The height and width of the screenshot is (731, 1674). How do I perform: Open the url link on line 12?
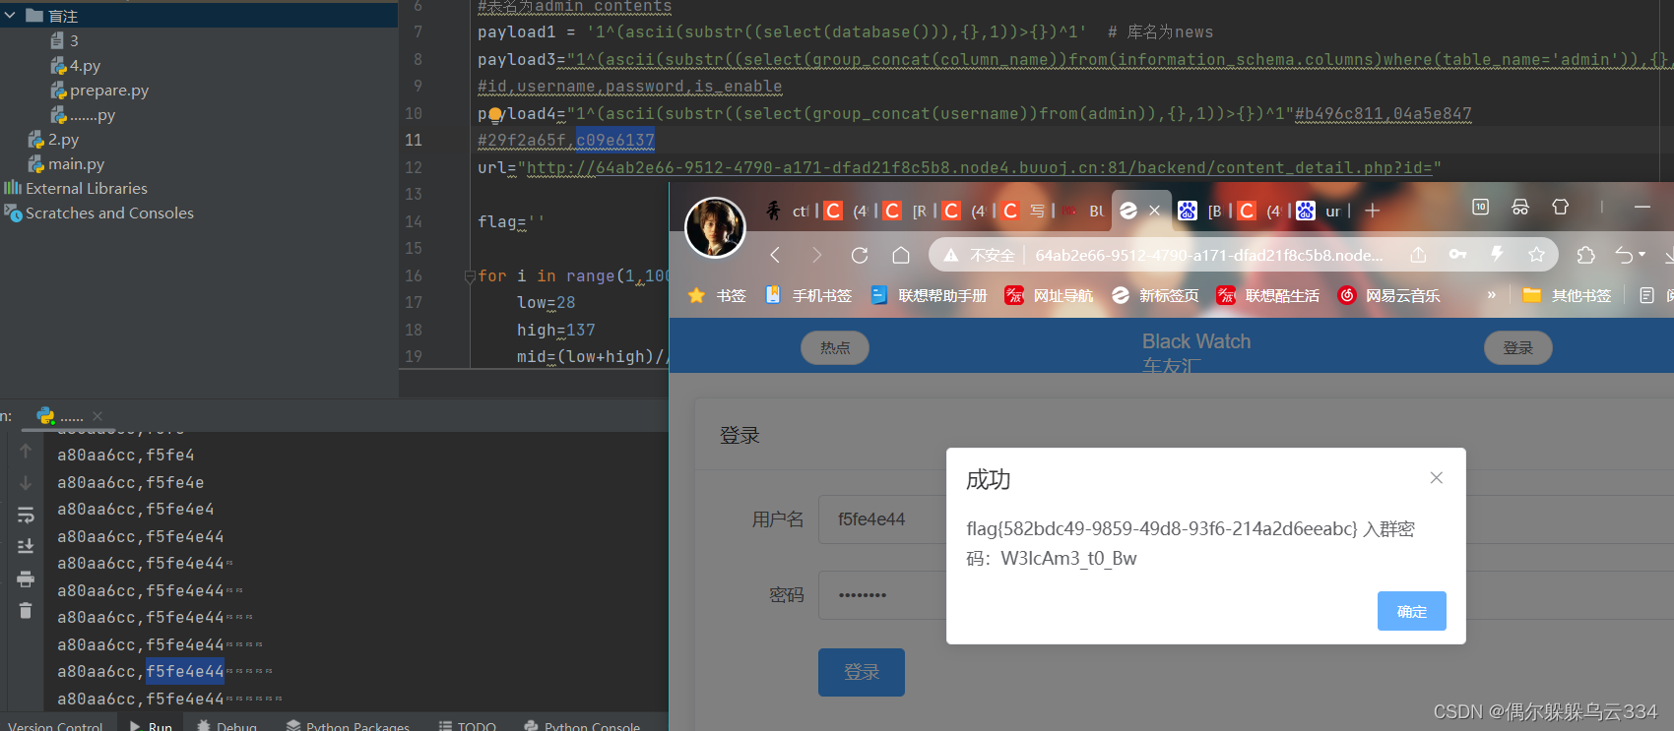980,168
